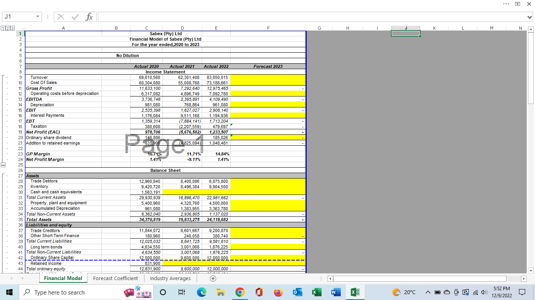Expand the formula bar chevron
Screen dimensions: 535x300
[x=530, y=17]
